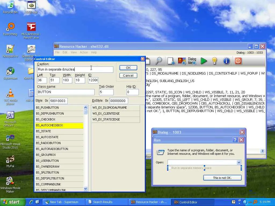Toggle WS_EX_DLGMODALFRAME extended style

point(115,108)
